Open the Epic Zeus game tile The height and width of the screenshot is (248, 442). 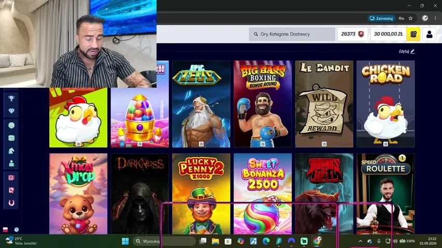pyautogui.click(x=201, y=104)
